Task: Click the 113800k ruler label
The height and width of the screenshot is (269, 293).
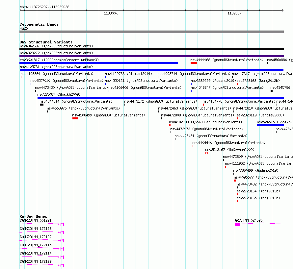Action: (x=111, y=13)
